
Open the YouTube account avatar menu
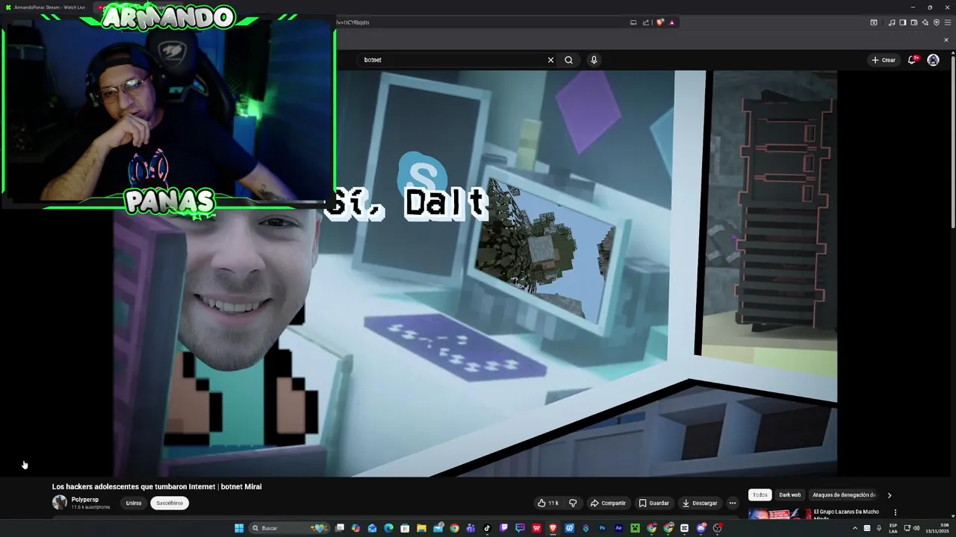pyautogui.click(x=933, y=60)
